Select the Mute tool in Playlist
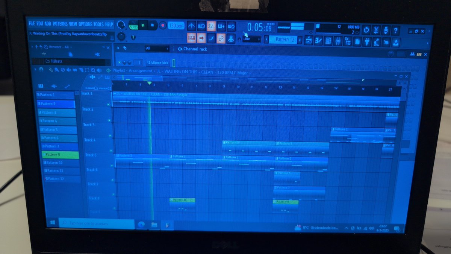This screenshot has width=451, height=254. 69,70
